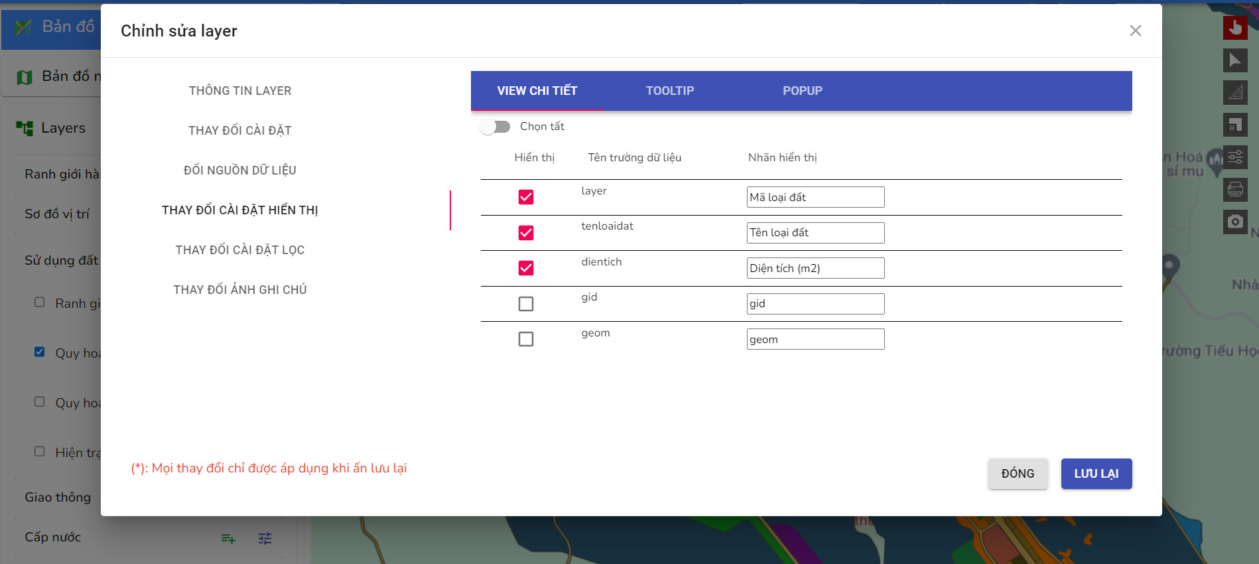Screen dimensions: 1259x564
Task: Click the add-layer icon next to Cấp nước
Action: tap(228, 538)
